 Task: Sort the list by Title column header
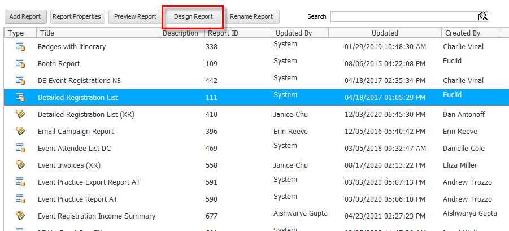pos(98,33)
